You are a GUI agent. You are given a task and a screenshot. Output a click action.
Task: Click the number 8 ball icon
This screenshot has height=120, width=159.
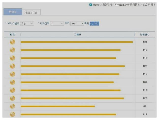tap(13, 98)
